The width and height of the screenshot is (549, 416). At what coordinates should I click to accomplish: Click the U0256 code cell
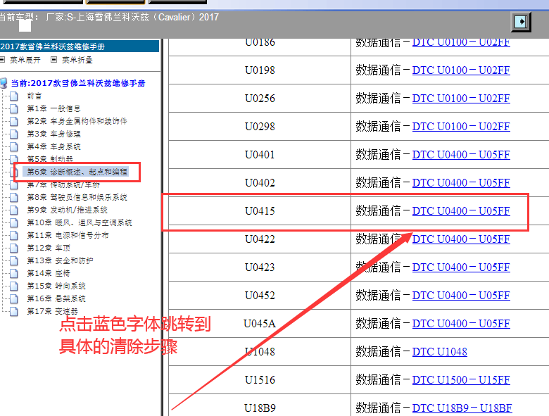(260, 99)
